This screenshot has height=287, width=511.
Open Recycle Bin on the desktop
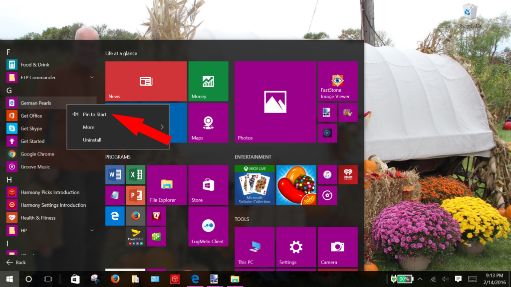point(470,15)
